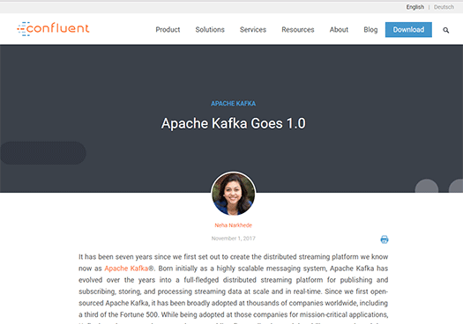The height and width of the screenshot is (324, 463).
Task: Switch language to Deutsch
Action: (444, 7)
